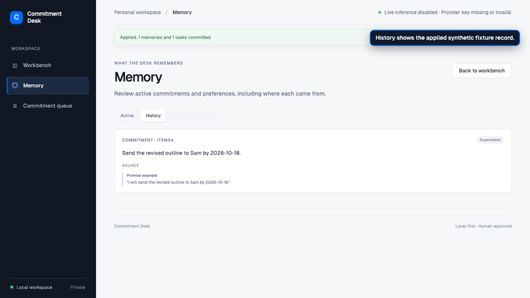
Task: Click the "Commitment Desk" footer text
Action: point(132,226)
